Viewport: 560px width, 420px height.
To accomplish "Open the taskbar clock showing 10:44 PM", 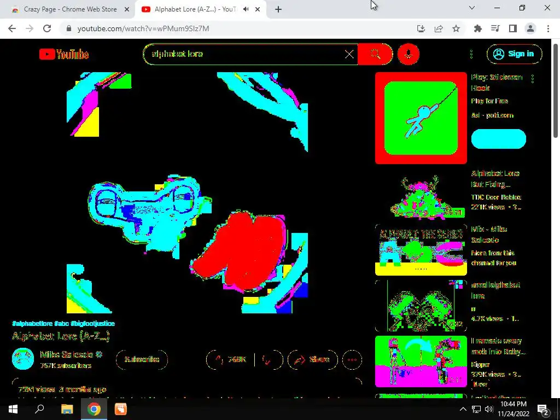I will point(514,409).
